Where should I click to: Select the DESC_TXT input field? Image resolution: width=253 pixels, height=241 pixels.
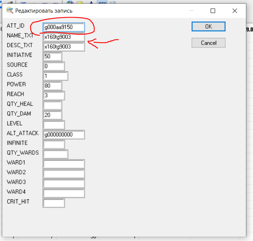(x=64, y=47)
